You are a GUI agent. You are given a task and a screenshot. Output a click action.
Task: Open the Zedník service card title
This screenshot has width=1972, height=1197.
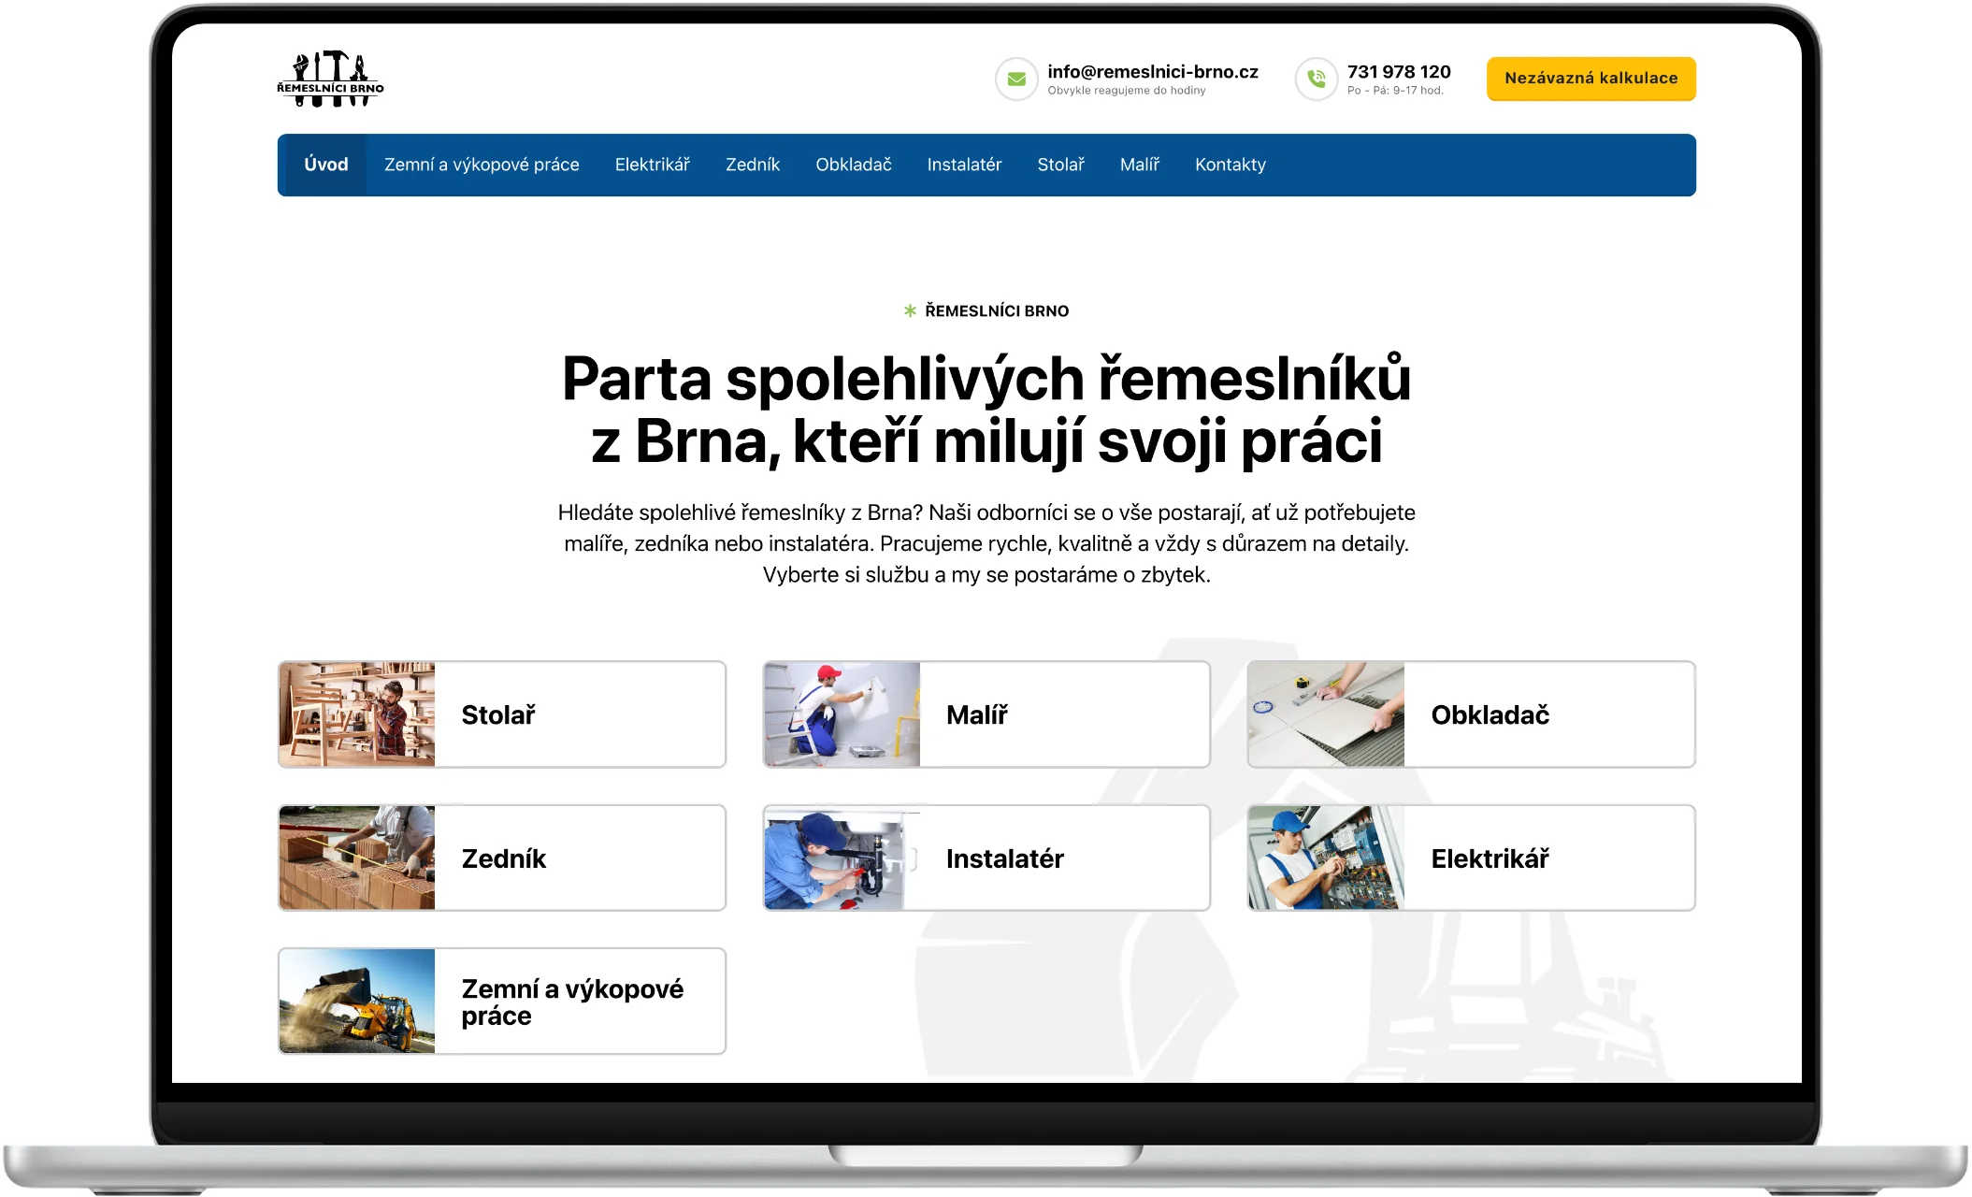[503, 858]
